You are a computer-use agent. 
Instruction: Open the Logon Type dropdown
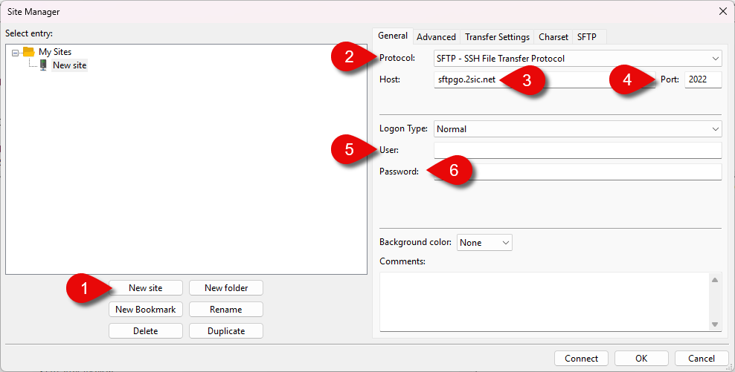577,128
